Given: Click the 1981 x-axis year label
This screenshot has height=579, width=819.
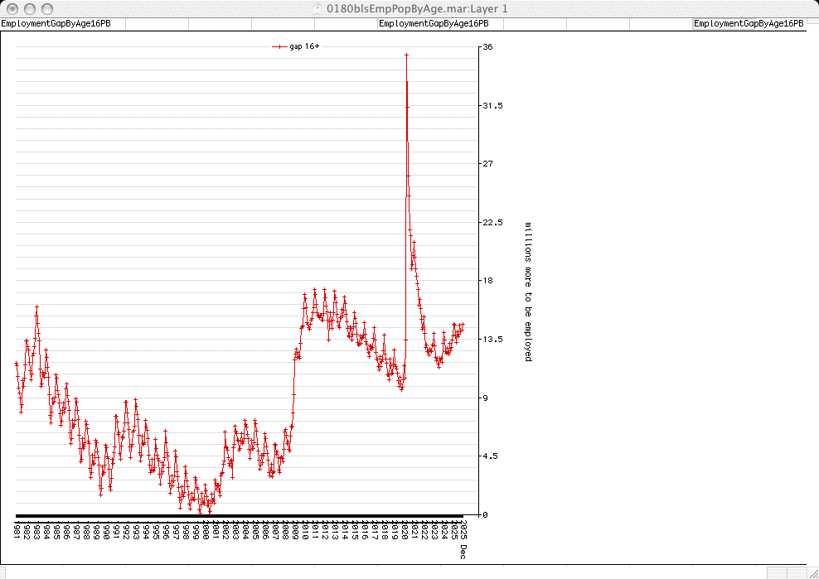Looking at the screenshot, I should click(x=17, y=529).
